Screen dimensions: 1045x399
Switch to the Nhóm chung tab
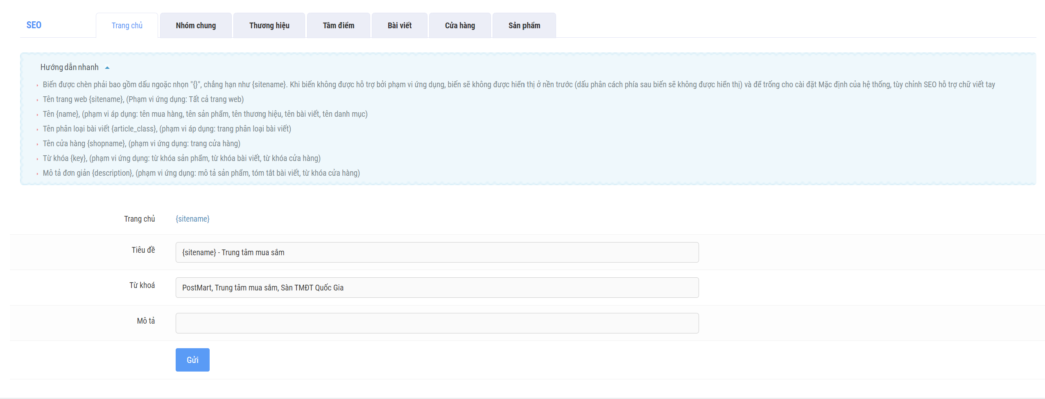click(196, 25)
